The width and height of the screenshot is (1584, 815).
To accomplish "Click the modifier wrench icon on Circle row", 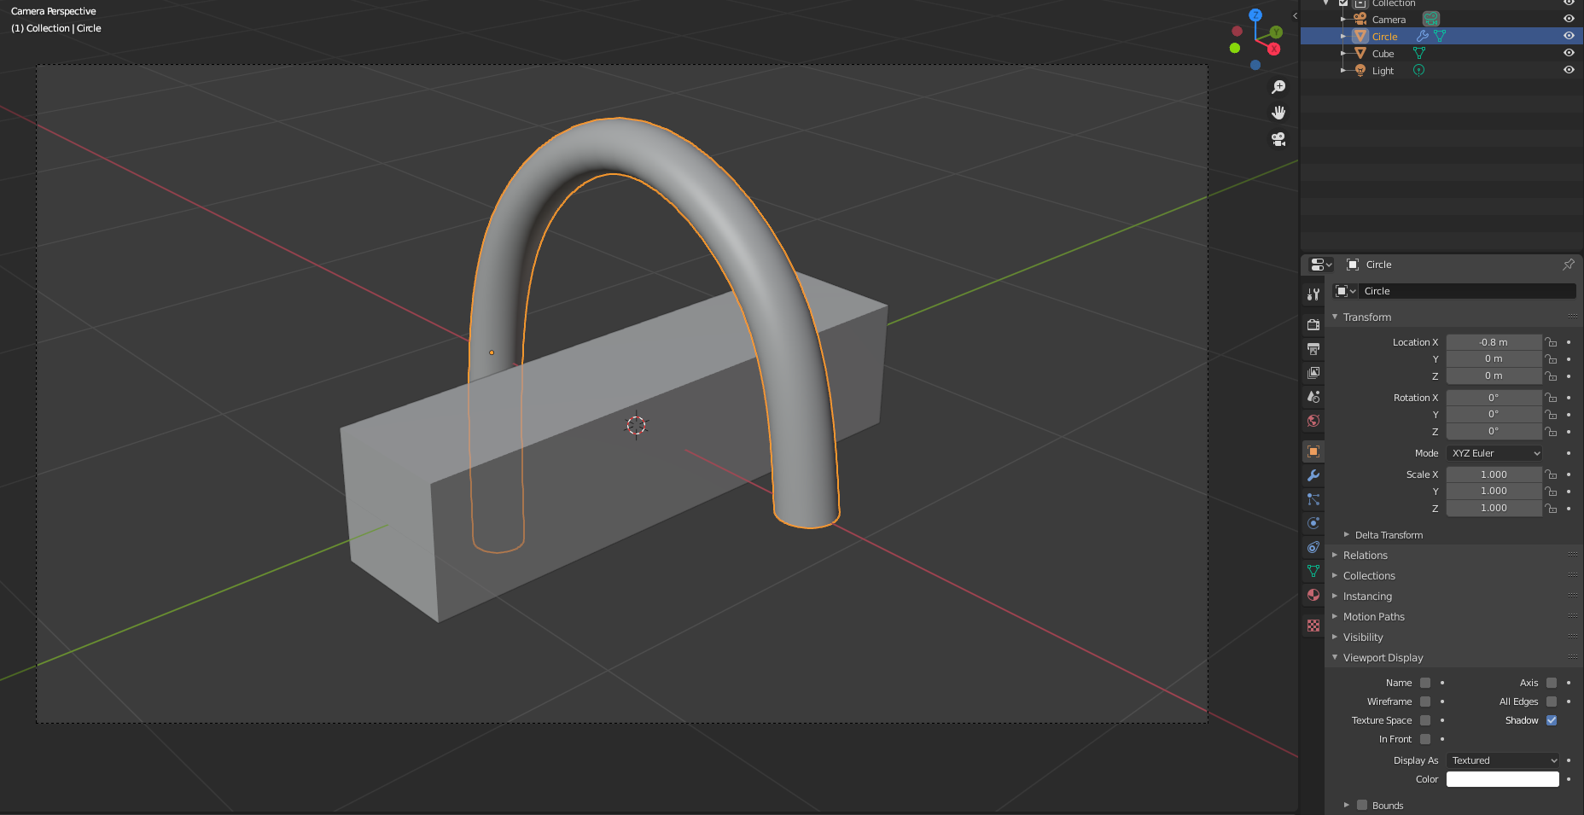I will coord(1422,36).
